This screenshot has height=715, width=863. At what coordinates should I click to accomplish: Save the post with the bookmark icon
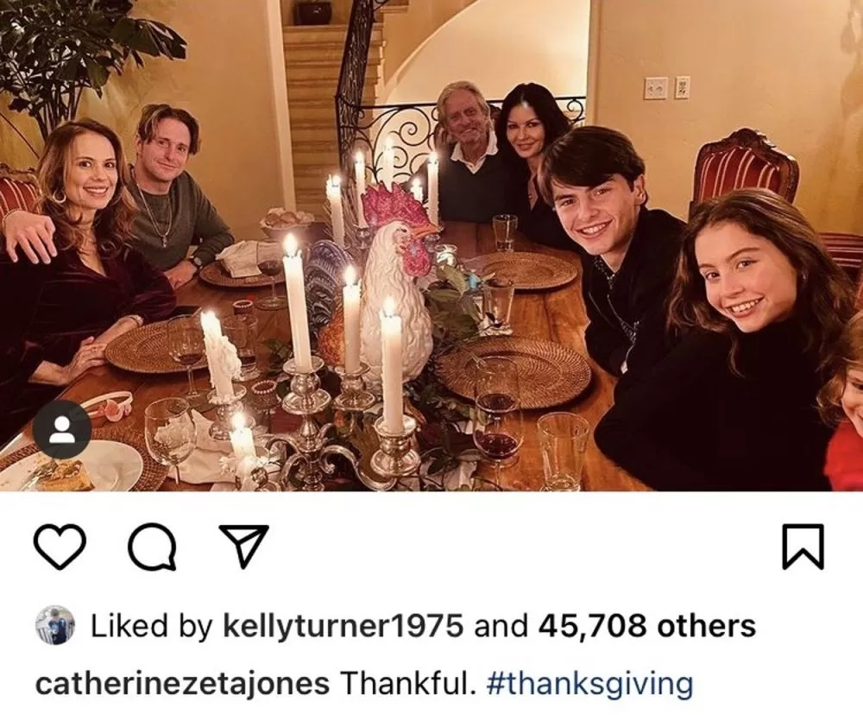coord(803,547)
